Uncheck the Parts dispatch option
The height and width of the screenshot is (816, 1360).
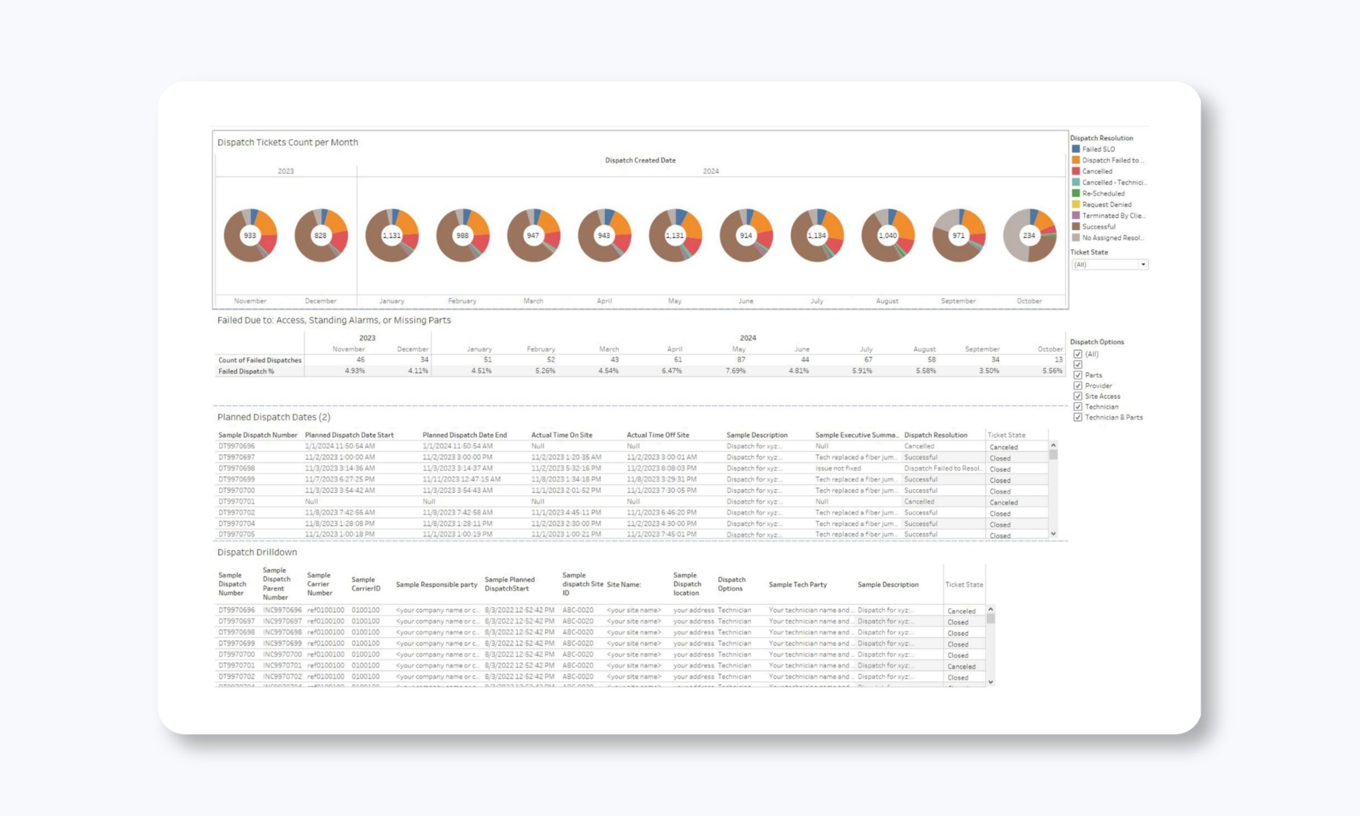pos(1078,375)
